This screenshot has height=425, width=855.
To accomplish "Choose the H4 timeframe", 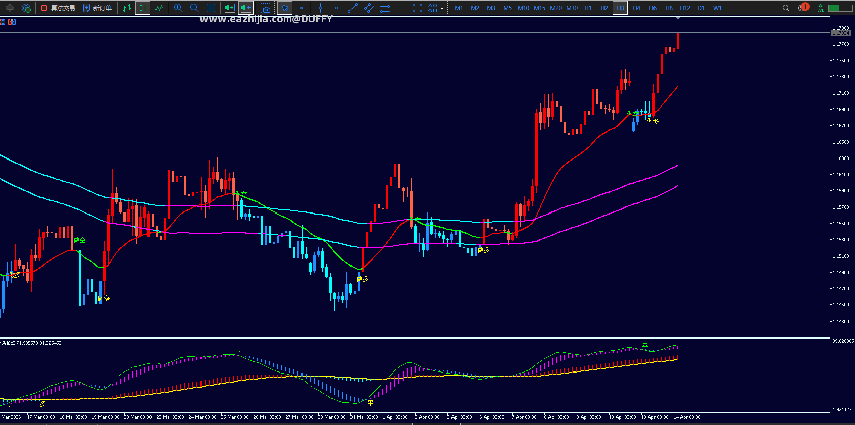I will pos(636,8).
